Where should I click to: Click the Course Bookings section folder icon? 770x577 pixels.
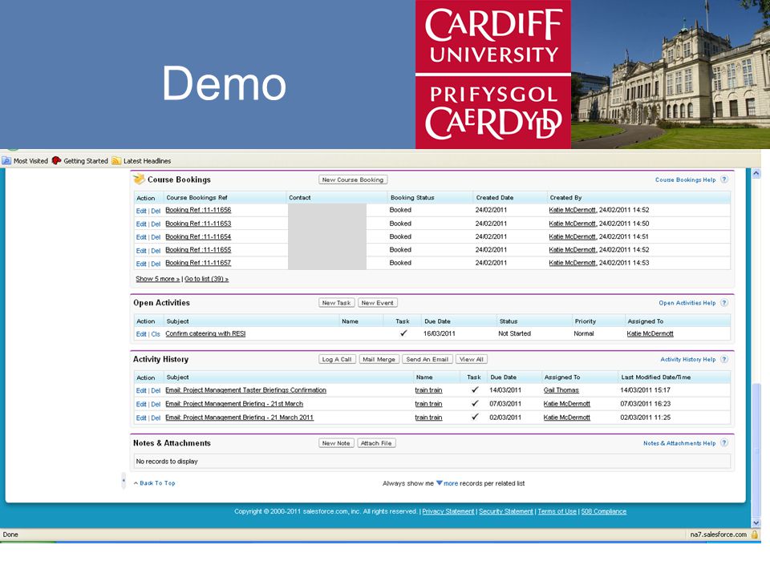tap(140, 179)
